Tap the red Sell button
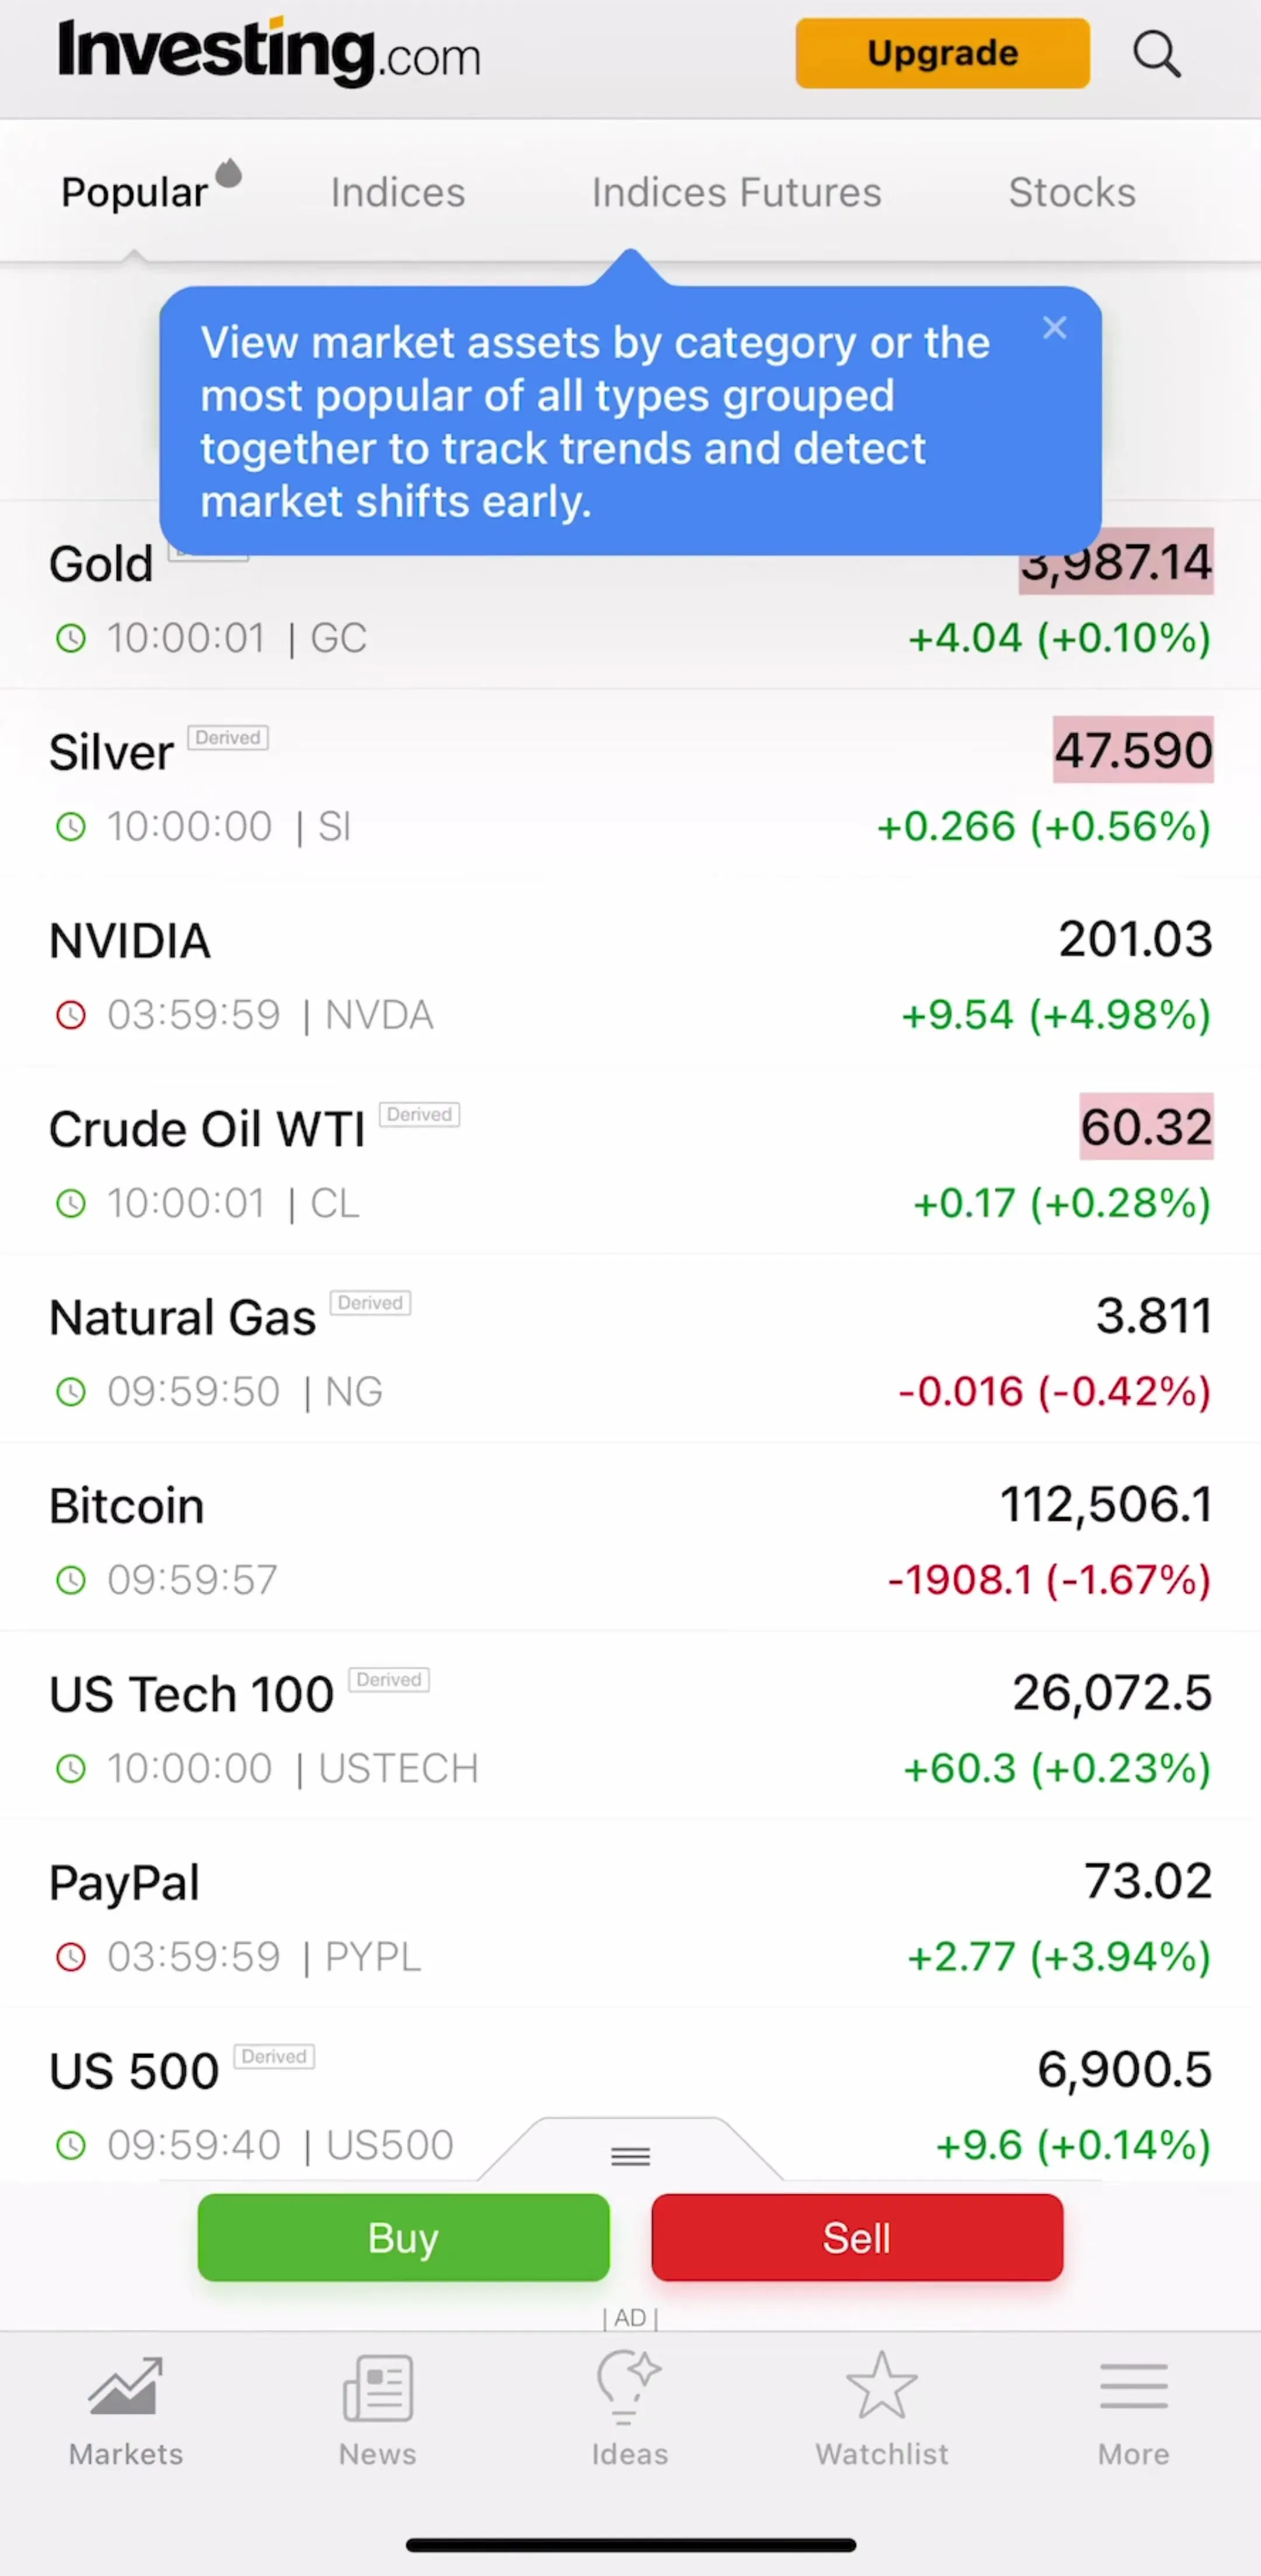The height and width of the screenshot is (2576, 1261). [857, 2237]
